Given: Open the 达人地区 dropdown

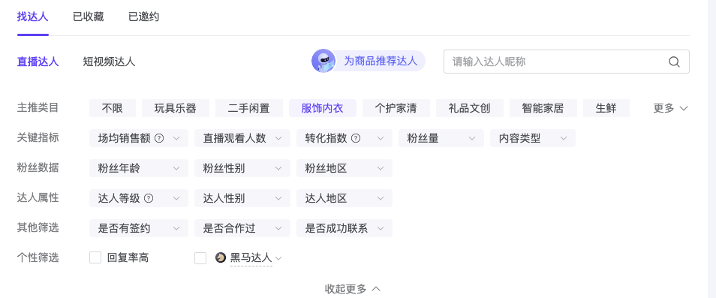Looking at the screenshot, I should 344,198.
